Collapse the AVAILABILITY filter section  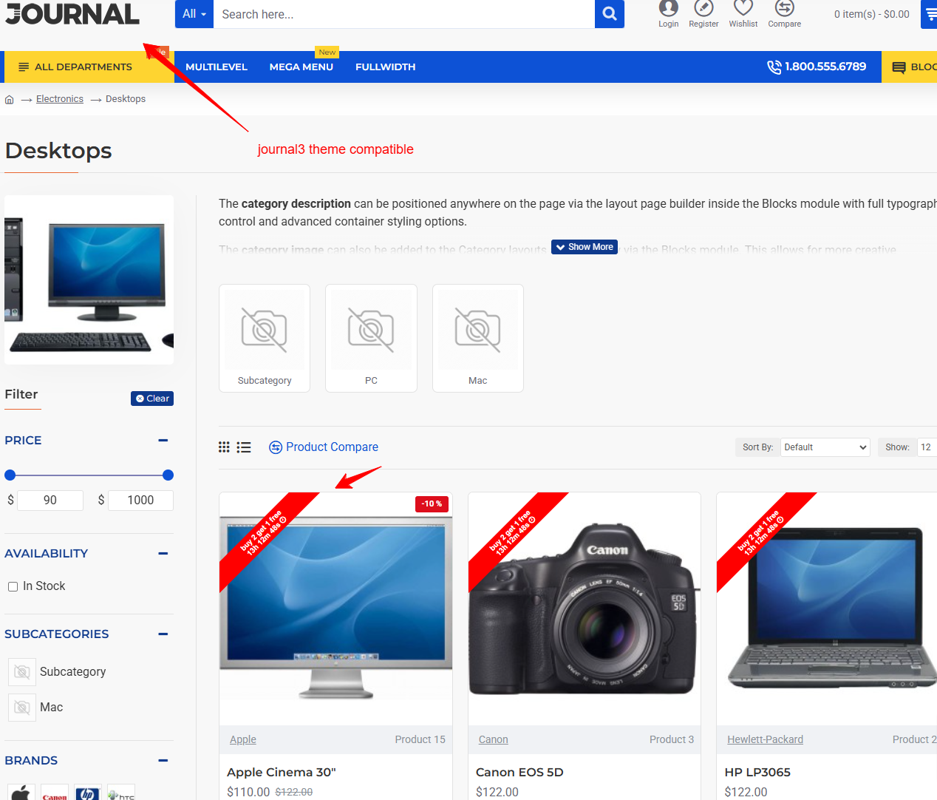tap(163, 553)
